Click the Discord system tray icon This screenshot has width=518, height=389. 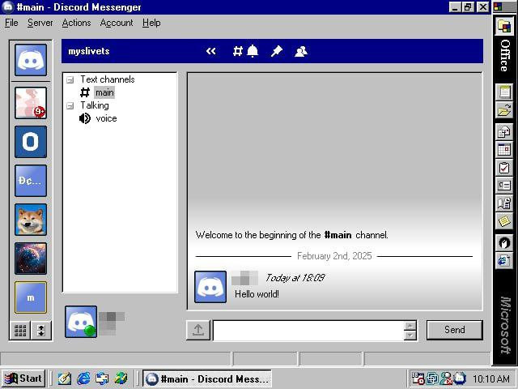coord(460,378)
